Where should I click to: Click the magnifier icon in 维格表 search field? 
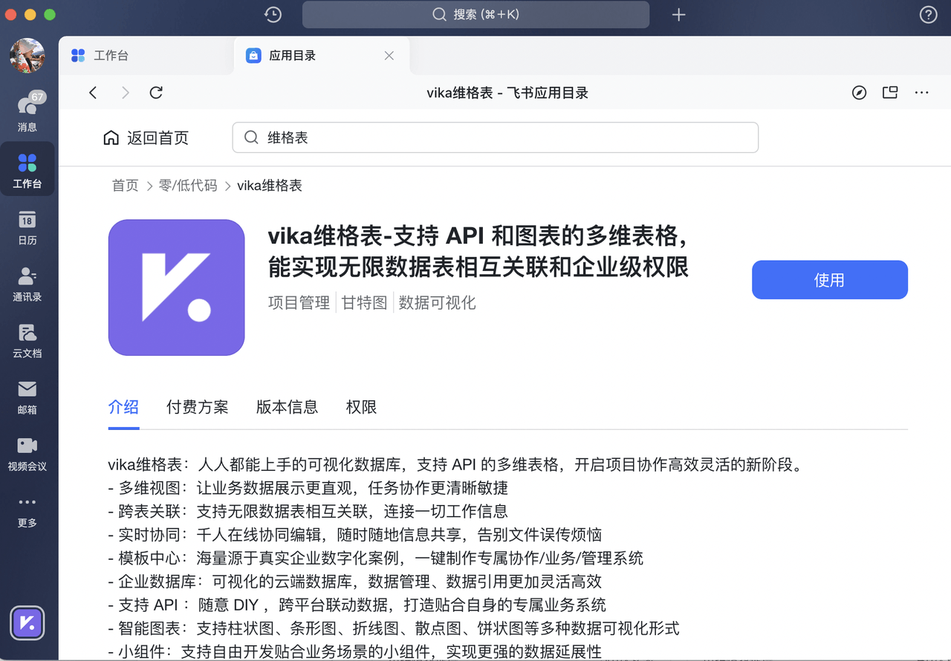(x=252, y=137)
